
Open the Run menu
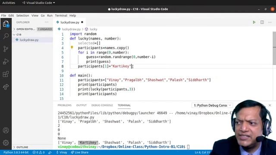pyautogui.click(x=50, y=15)
